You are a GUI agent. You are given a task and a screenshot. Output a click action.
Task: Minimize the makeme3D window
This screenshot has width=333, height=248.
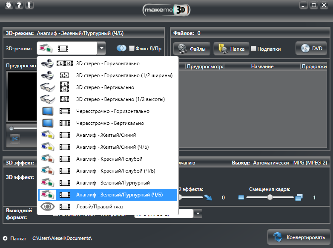[303, 5]
